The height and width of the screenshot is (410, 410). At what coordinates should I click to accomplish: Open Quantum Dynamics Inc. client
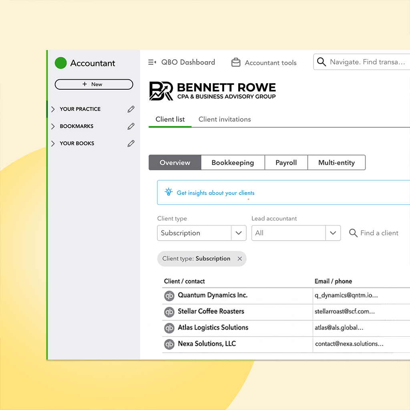(x=213, y=295)
